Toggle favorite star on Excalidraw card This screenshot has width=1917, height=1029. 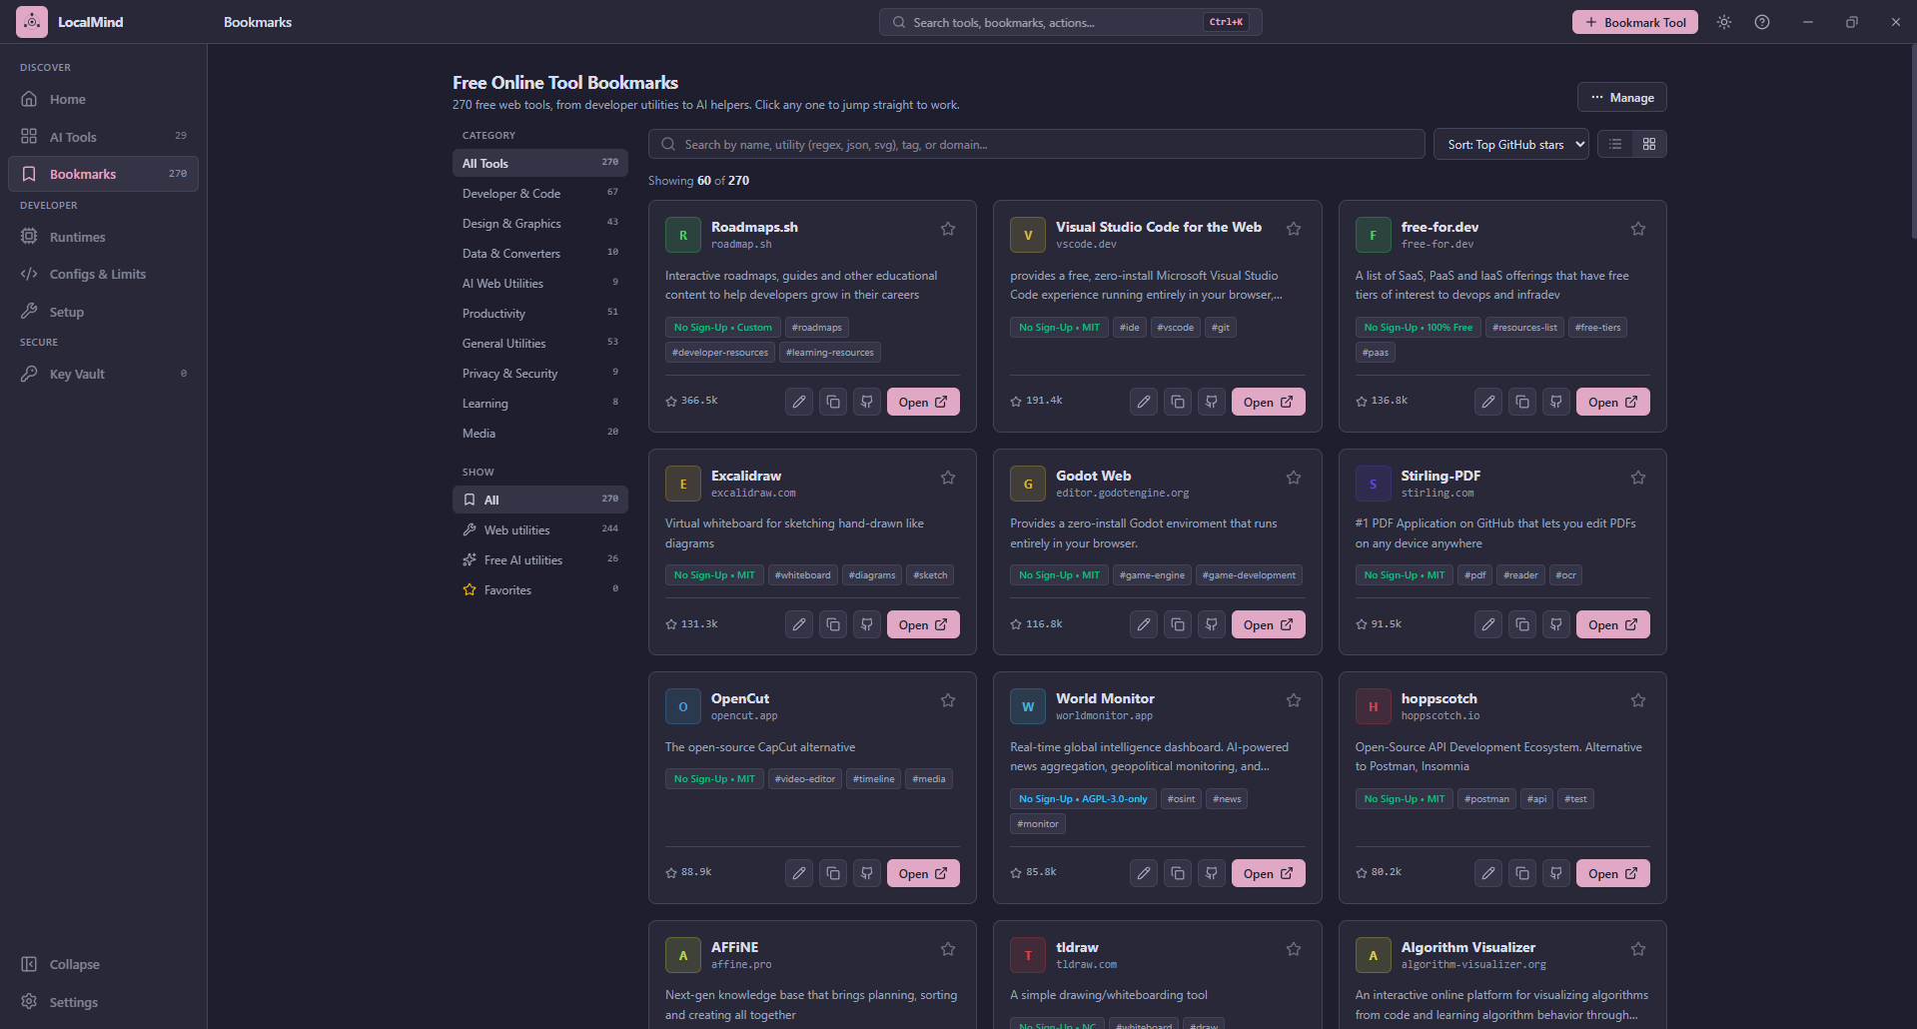(948, 478)
